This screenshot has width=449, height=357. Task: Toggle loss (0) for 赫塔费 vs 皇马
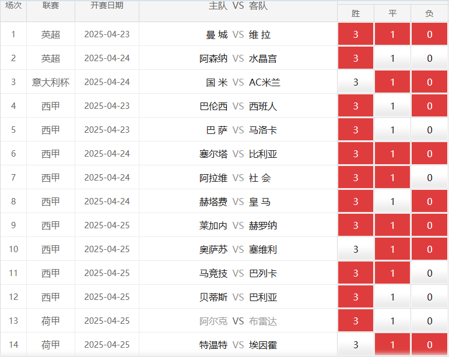pyautogui.click(x=429, y=202)
